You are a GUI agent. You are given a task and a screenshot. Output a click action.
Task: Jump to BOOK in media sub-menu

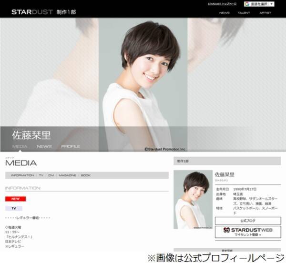click(x=85, y=175)
